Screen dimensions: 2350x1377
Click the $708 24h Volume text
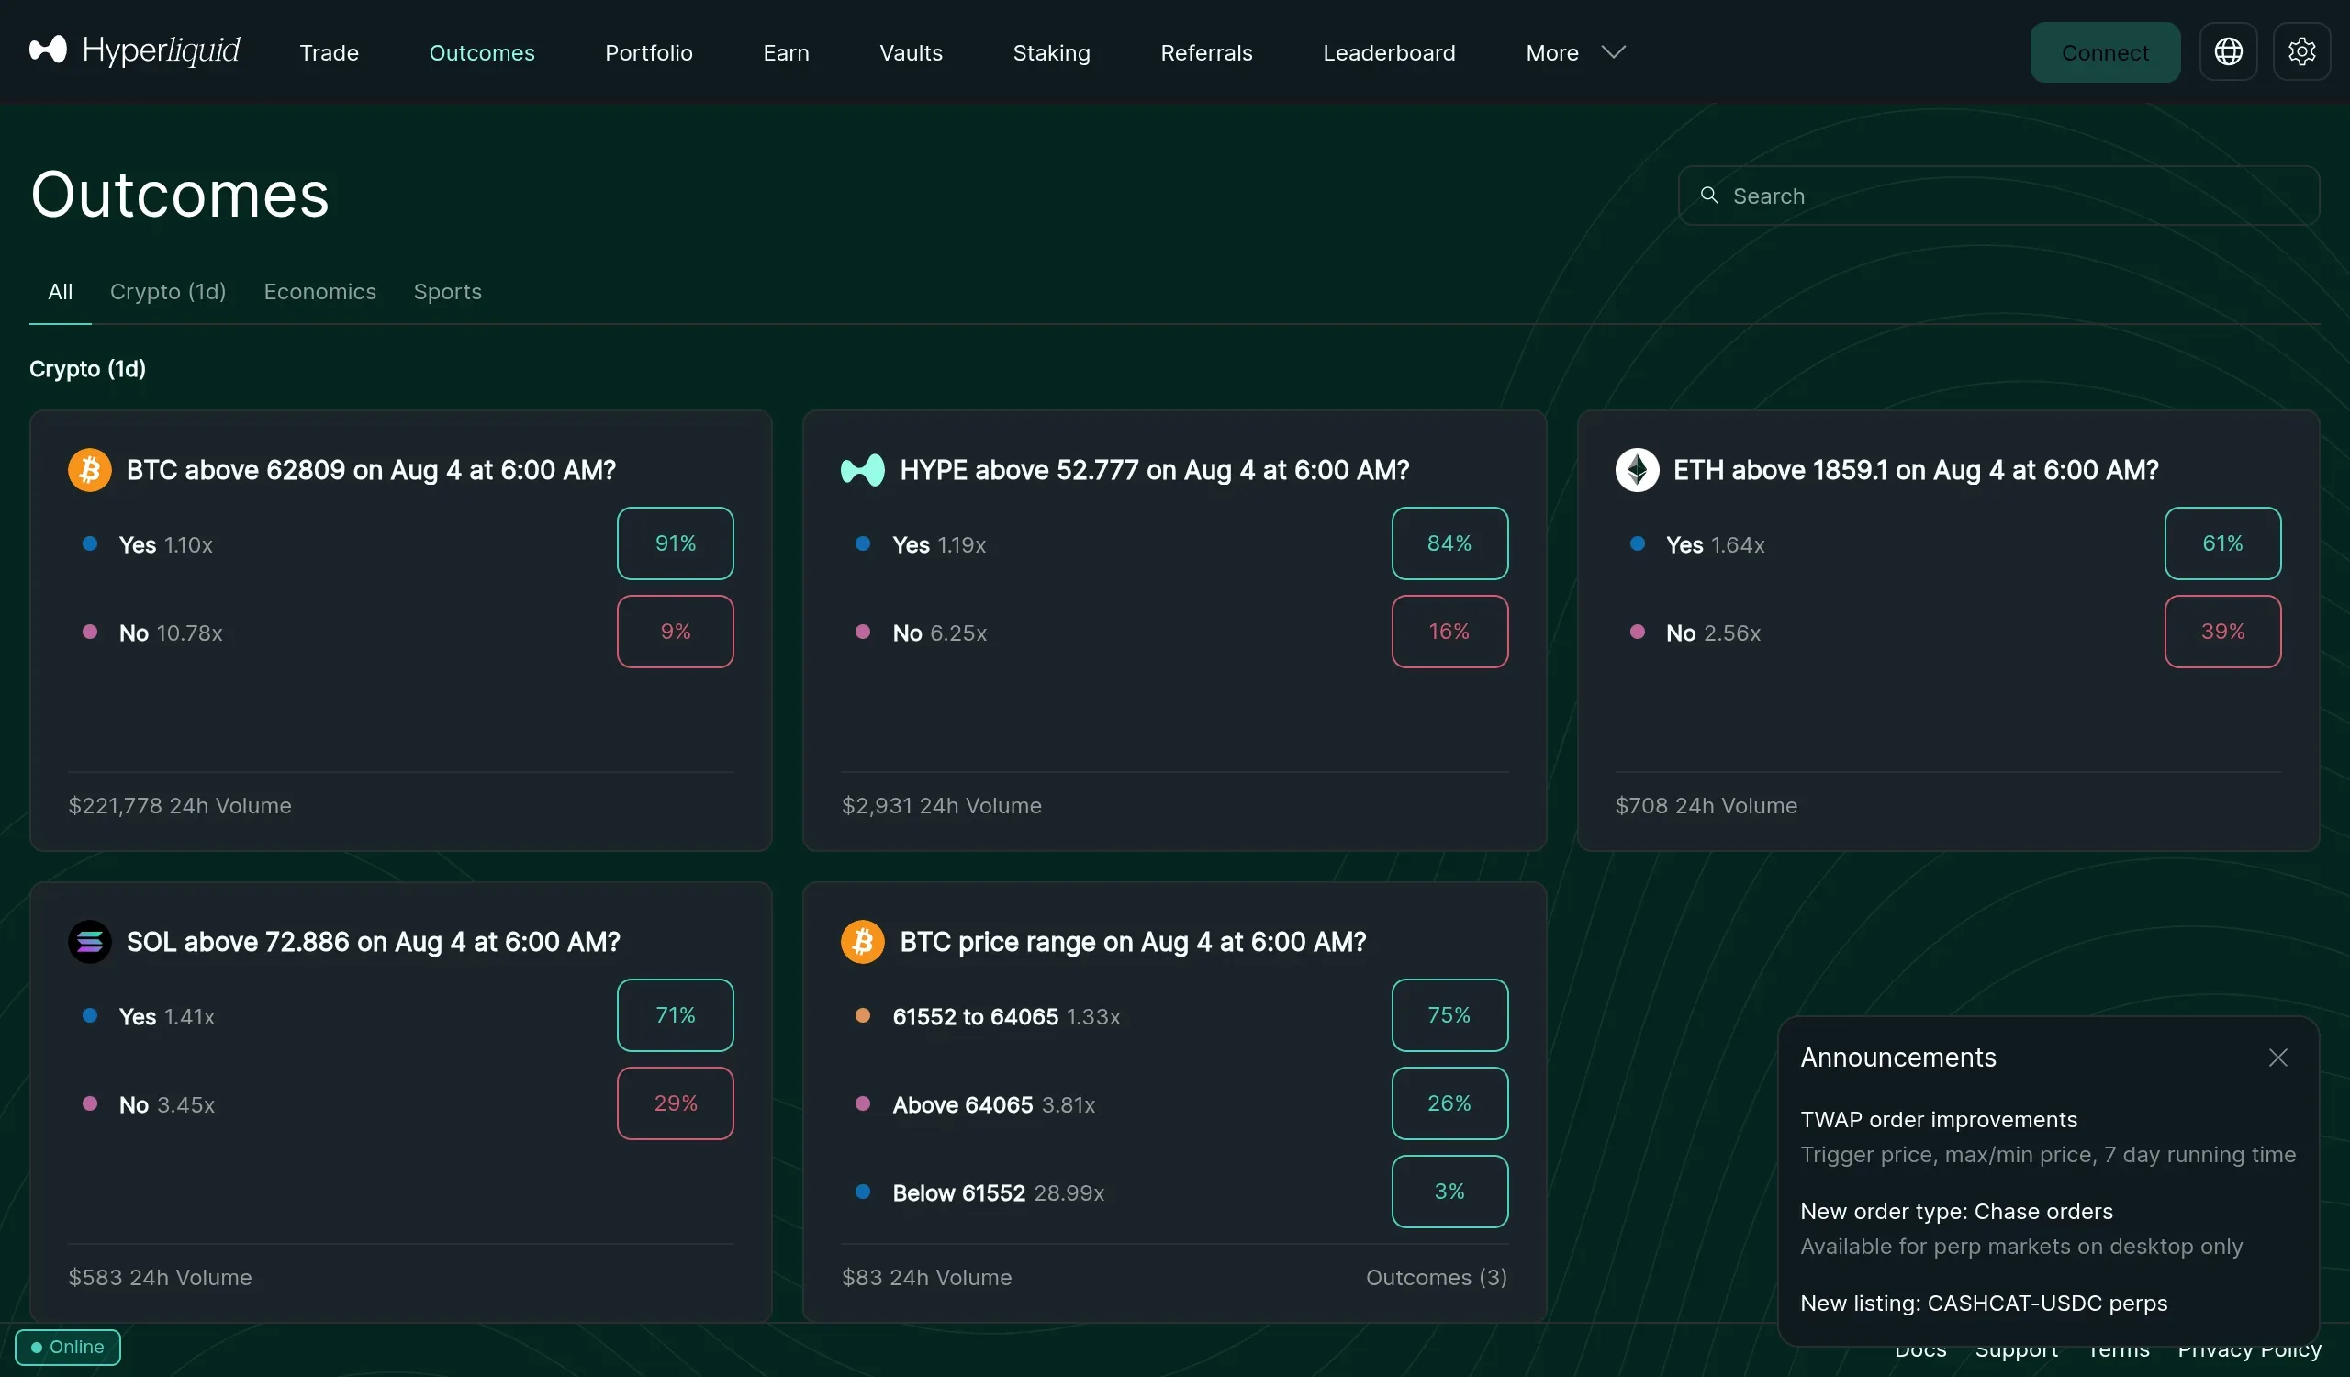1707,805
